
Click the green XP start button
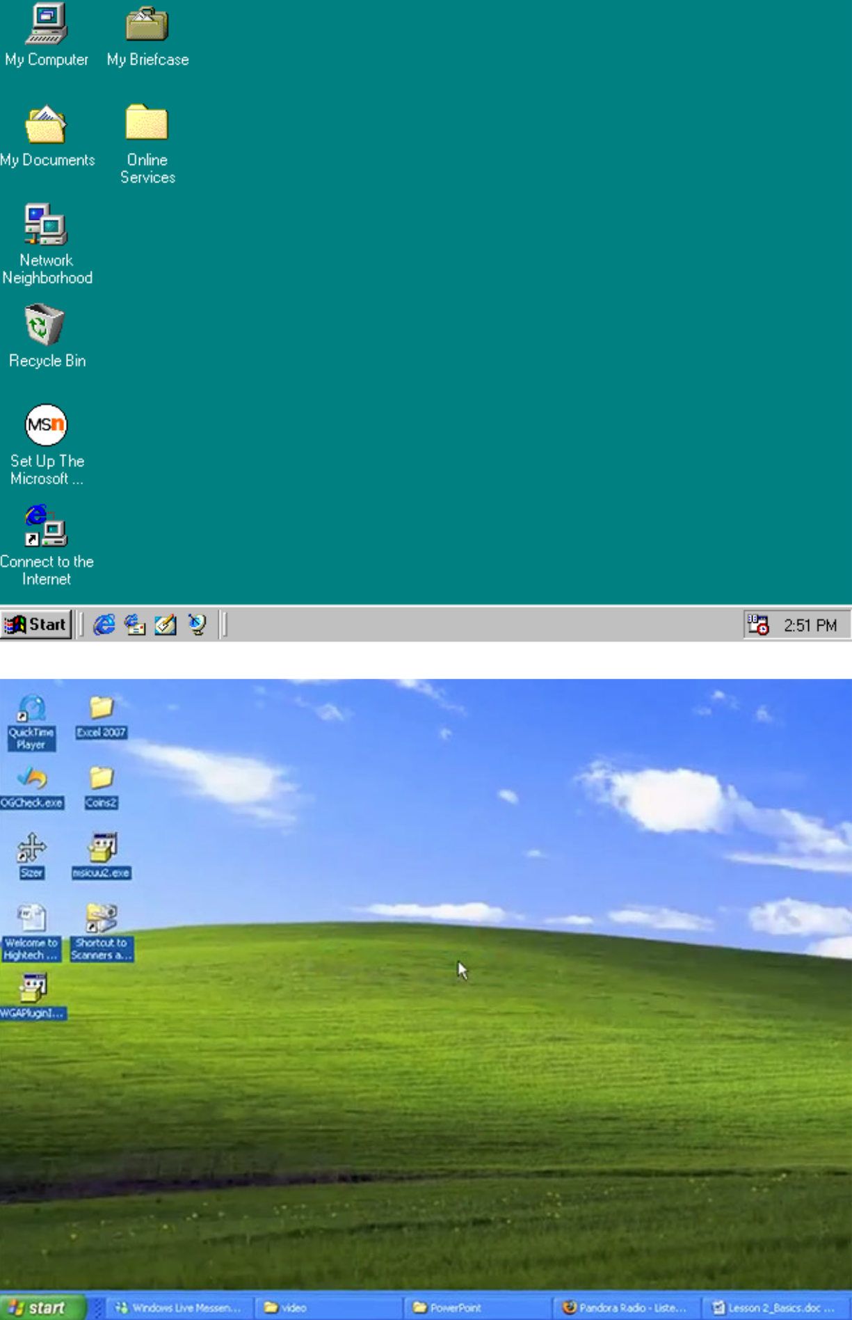[x=42, y=1307]
